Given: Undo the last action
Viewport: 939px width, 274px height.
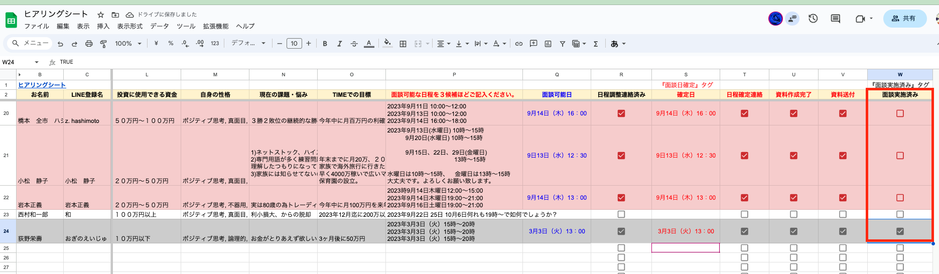Looking at the screenshot, I should (60, 44).
